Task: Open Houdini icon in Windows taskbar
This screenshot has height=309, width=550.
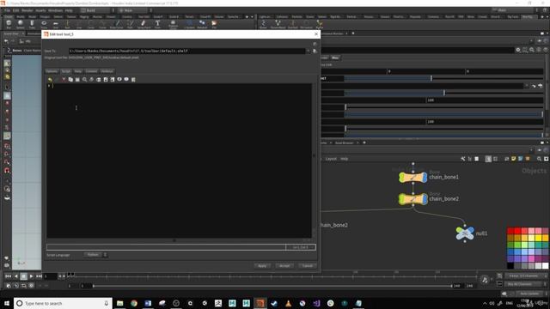Action: pyautogui.click(x=260, y=303)
